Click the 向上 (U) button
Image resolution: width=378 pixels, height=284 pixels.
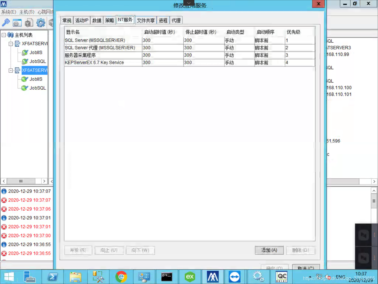point(109,250)
